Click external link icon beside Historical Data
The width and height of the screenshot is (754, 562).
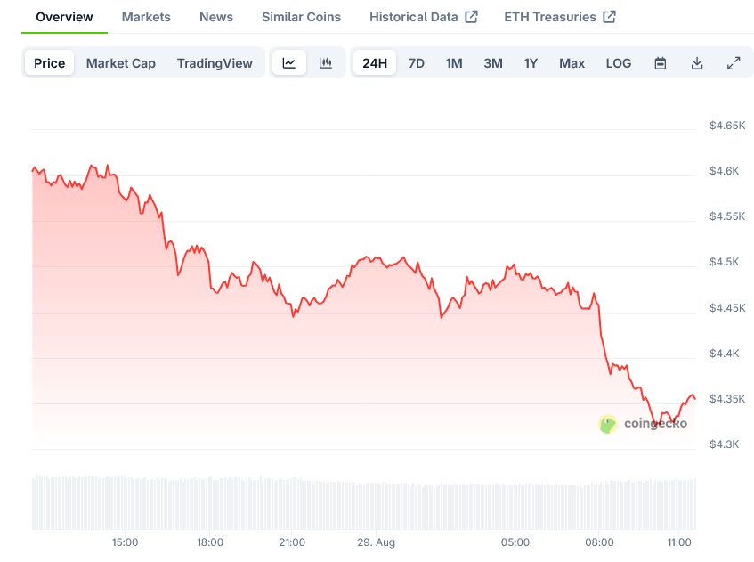point(472,17)
